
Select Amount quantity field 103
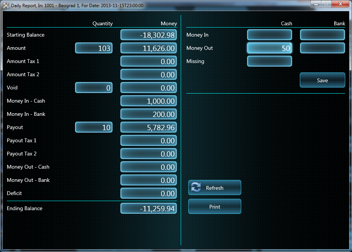click(x=94, y=48)
